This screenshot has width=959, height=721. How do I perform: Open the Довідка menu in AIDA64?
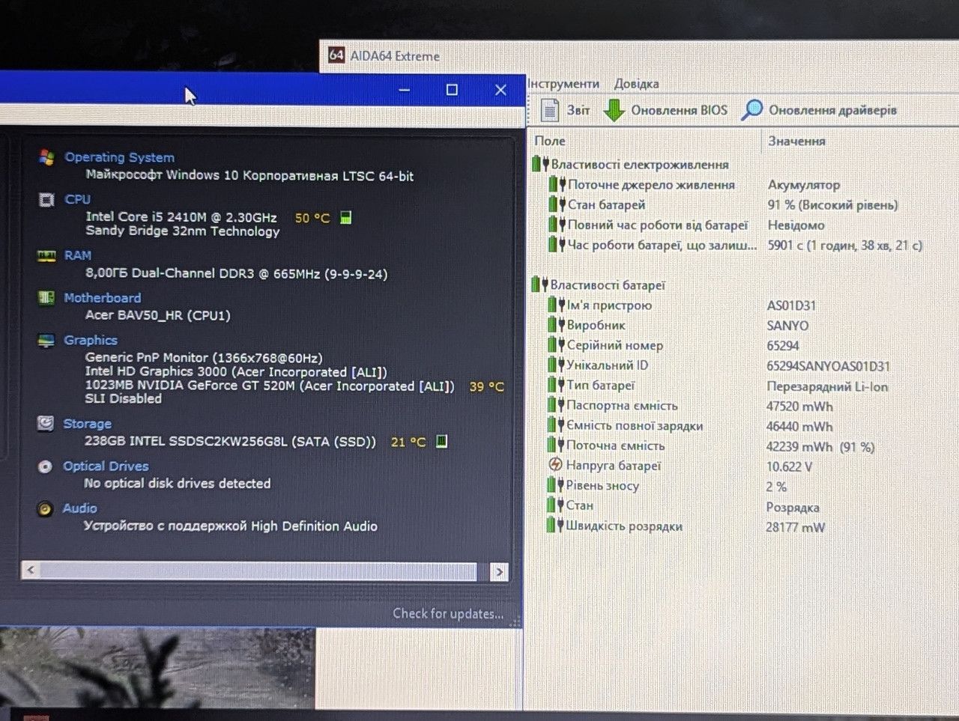click(x=637, y=84)
